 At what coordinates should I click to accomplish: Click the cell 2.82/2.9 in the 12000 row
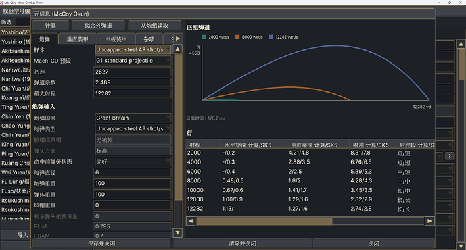(361, 199)
